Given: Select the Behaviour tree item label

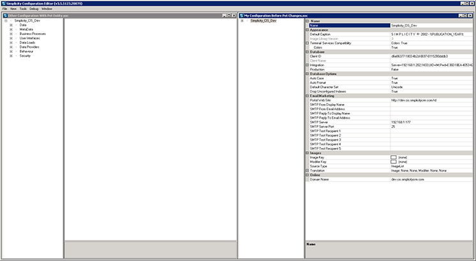Looking at the screenshot, I should click(26, 52).
